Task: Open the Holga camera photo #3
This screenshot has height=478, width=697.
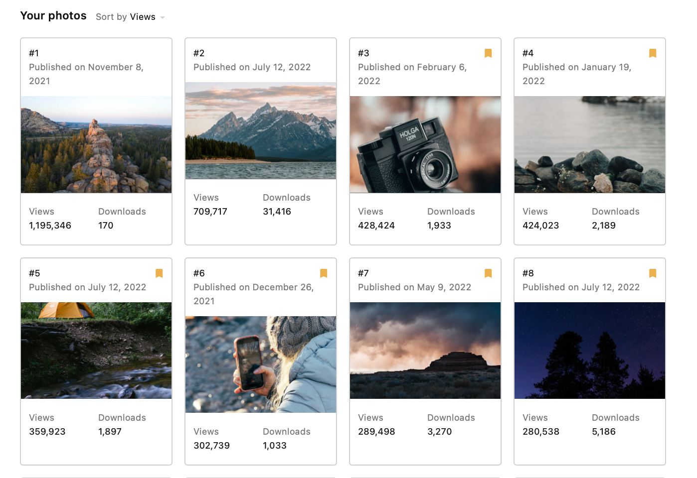Action: (x=425, y=144)
